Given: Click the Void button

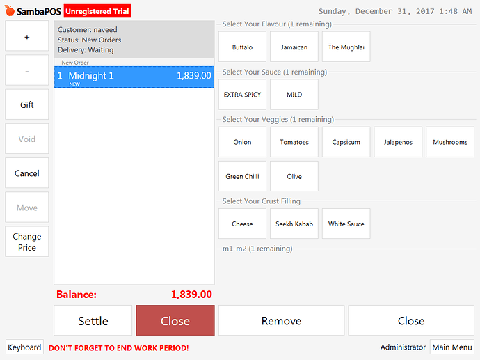Looking at the screenshot, I should [27, 139].
